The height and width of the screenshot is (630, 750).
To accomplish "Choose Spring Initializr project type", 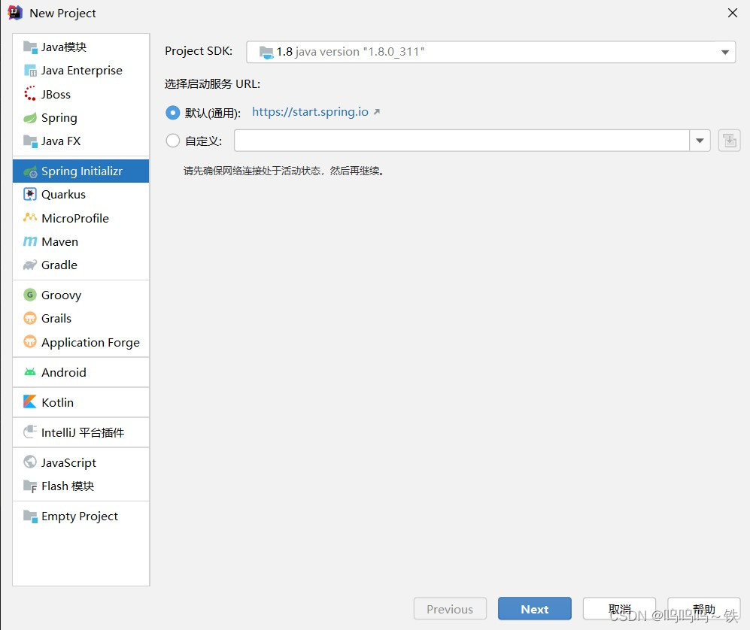I will (80, 171).
